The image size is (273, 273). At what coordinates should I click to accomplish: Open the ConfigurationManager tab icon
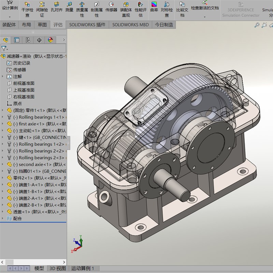[x=28, y=40]
